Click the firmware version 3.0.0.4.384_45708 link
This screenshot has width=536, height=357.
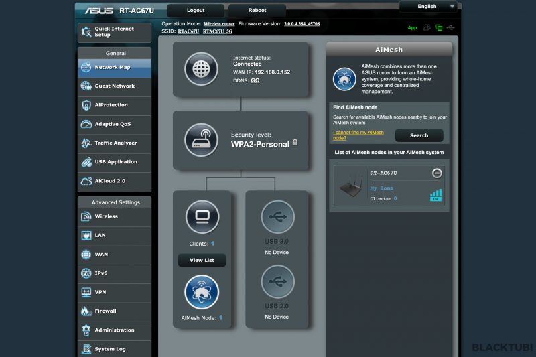(302, 24)
